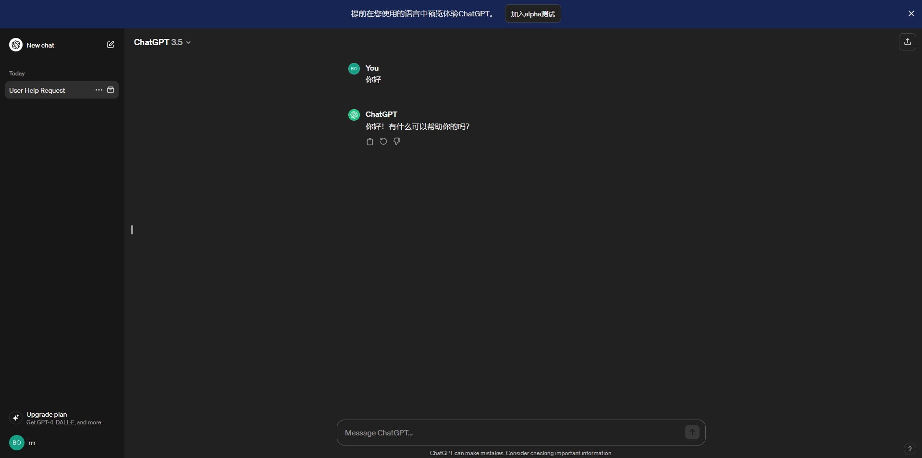Click the Message ChatGPT input field

(x=521, y=433)
